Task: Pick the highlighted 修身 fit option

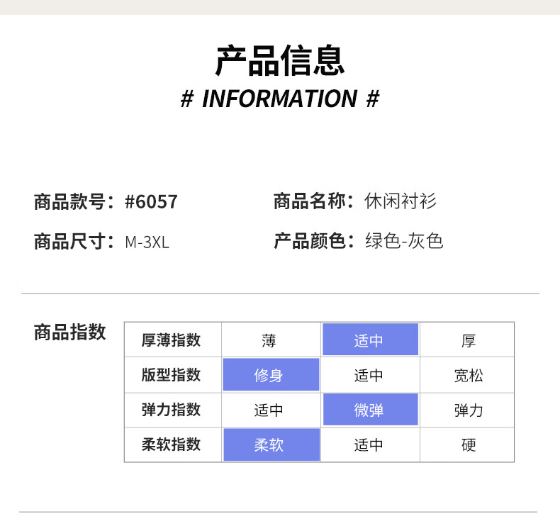Action: pyautogui.click(x=269, y=375)
